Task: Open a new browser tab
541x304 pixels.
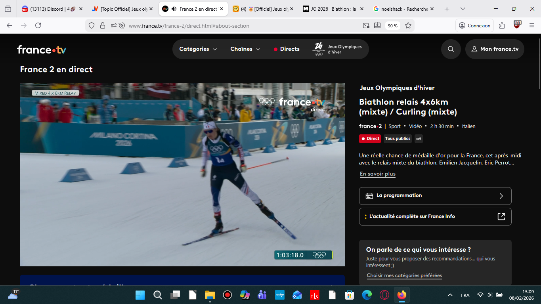Action: (447, 9)
